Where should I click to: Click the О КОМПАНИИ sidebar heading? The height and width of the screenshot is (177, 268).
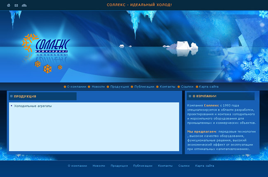(205, 97)
